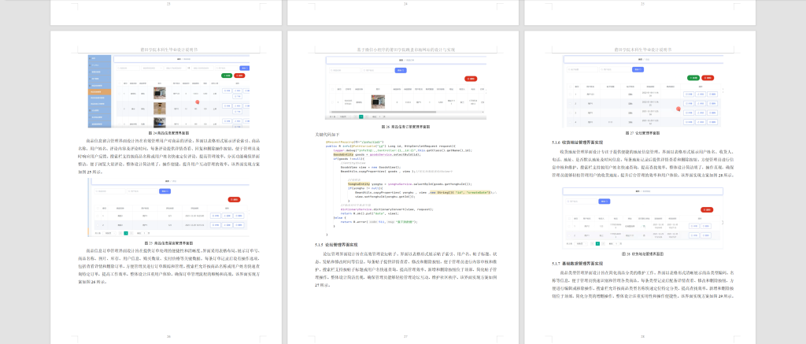806x344 pixels.
Task: Click the Figure 28 address management screenshot
Action: pyautogui.click(x=642, y=217)
